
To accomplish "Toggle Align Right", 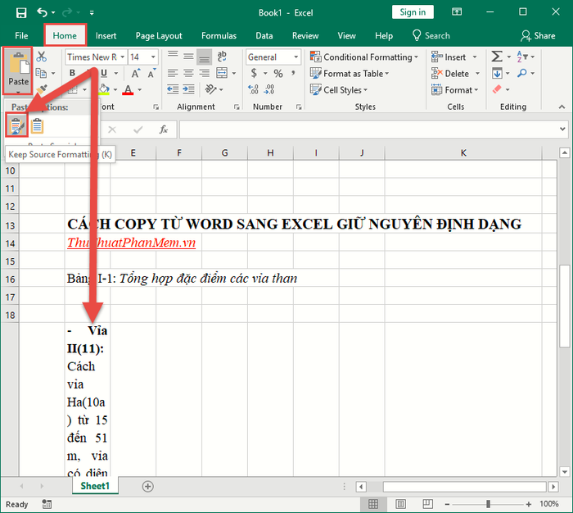I will 205,73.
